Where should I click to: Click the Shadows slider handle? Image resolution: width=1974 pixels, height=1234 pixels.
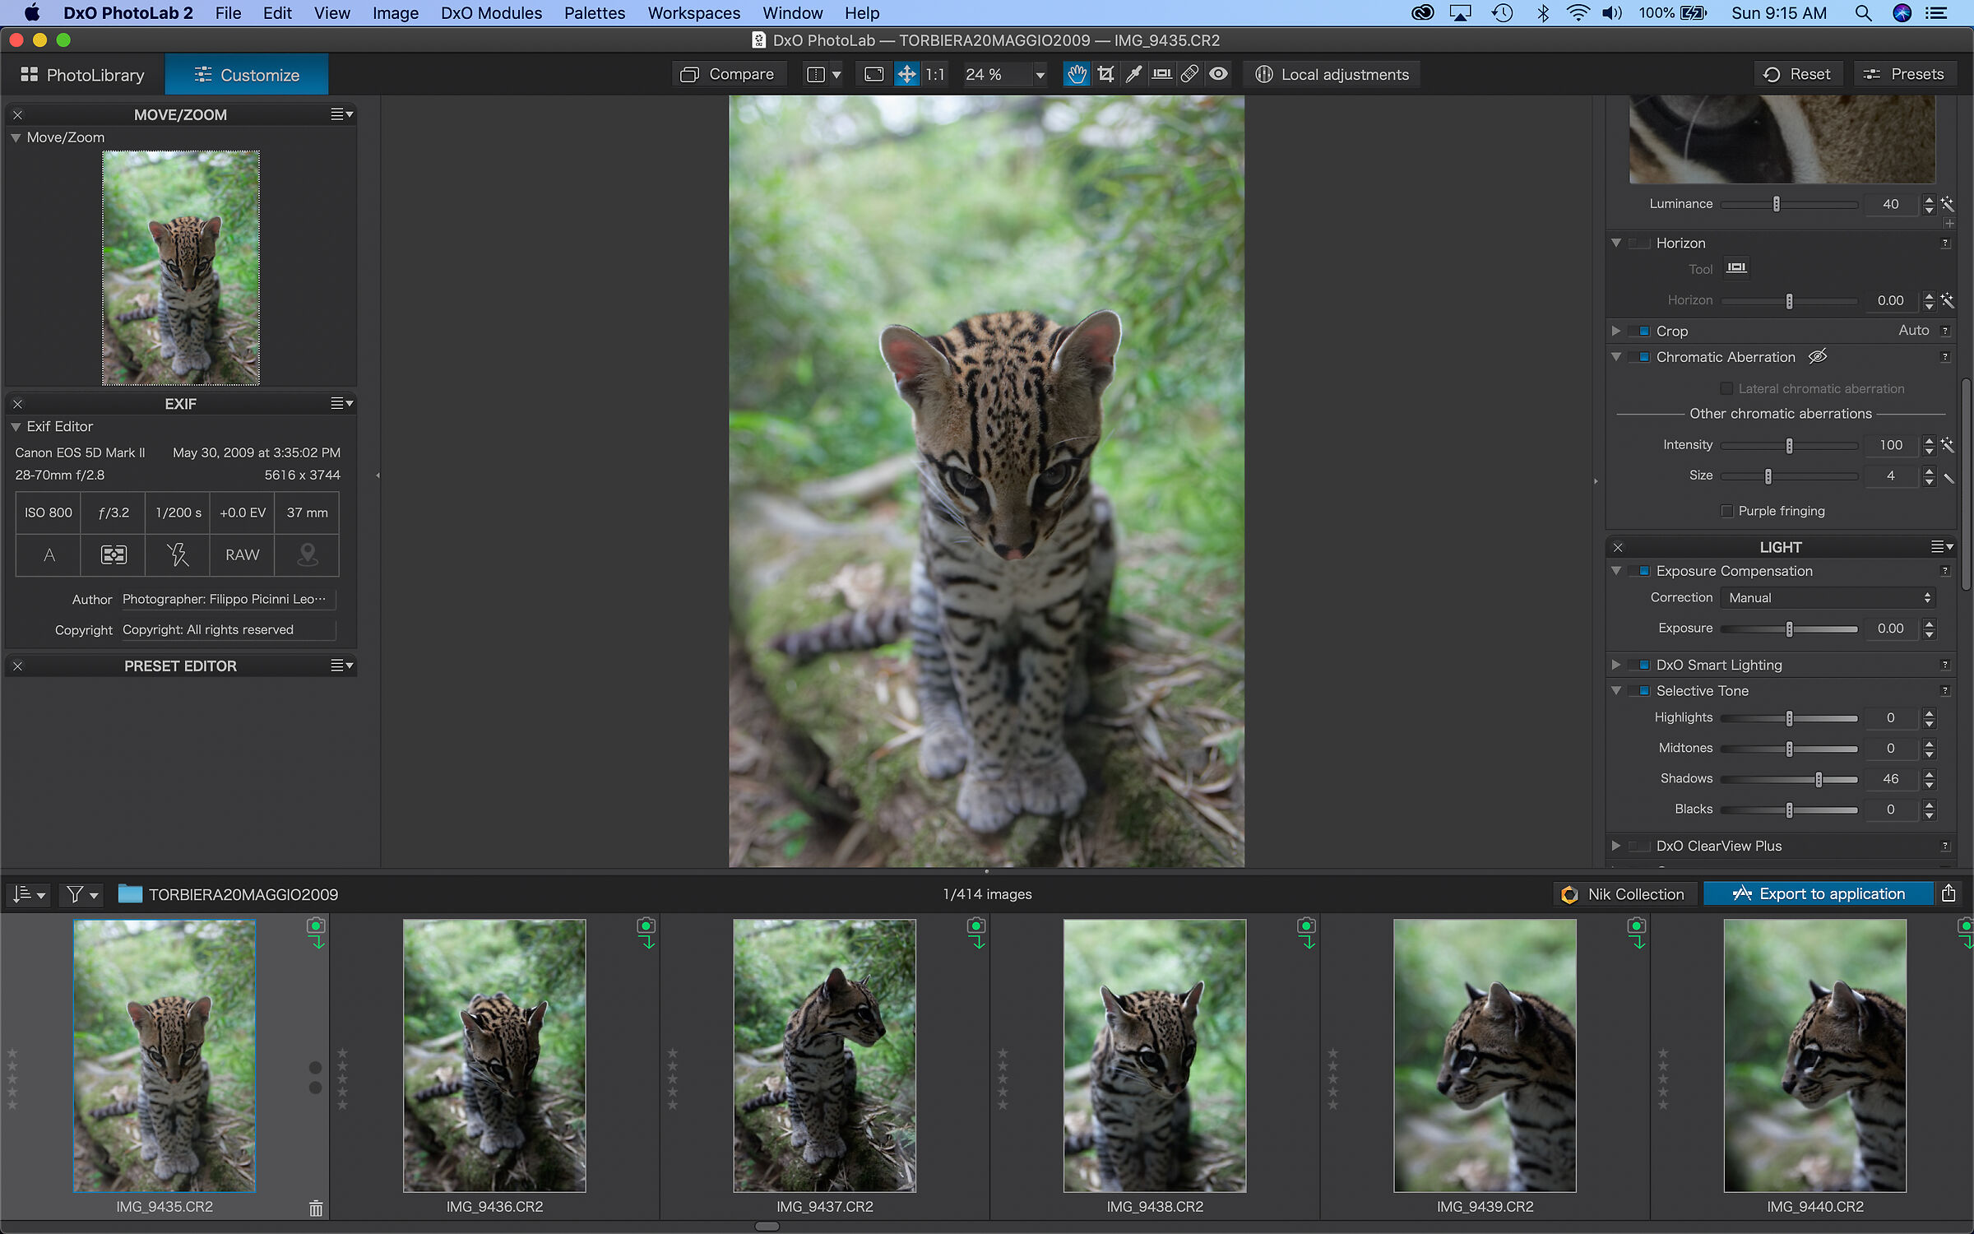[1819, 779]
